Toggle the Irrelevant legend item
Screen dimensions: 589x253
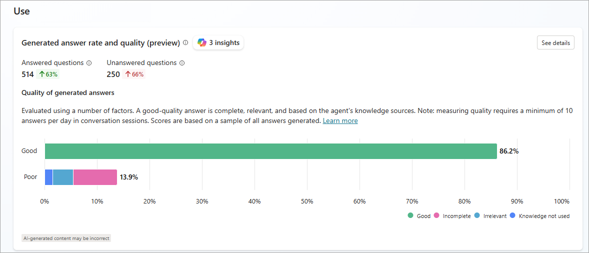pos(491,216)
